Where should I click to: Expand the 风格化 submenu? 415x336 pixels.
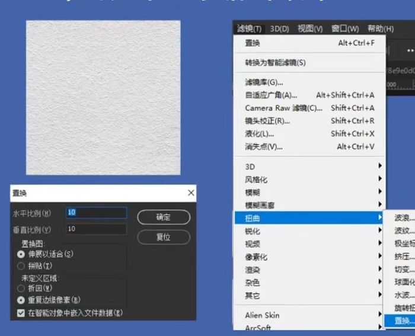(256, 180)
